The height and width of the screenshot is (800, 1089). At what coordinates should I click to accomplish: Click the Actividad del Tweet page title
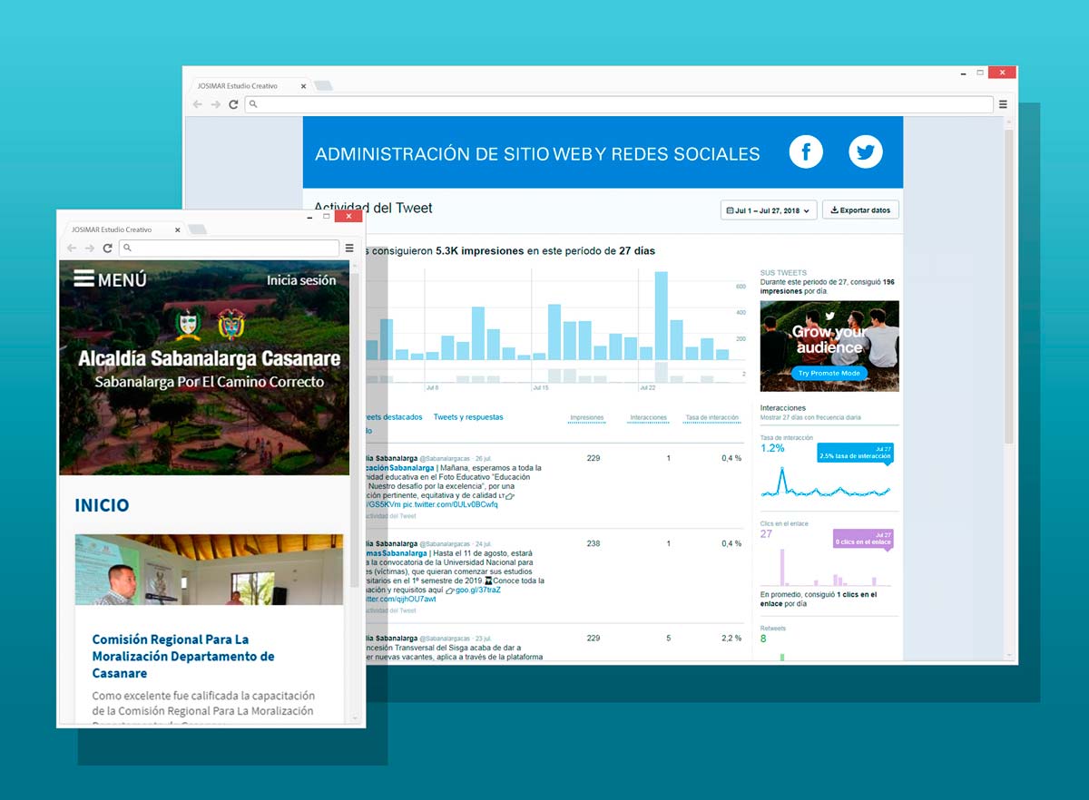(x=373, y=208)
